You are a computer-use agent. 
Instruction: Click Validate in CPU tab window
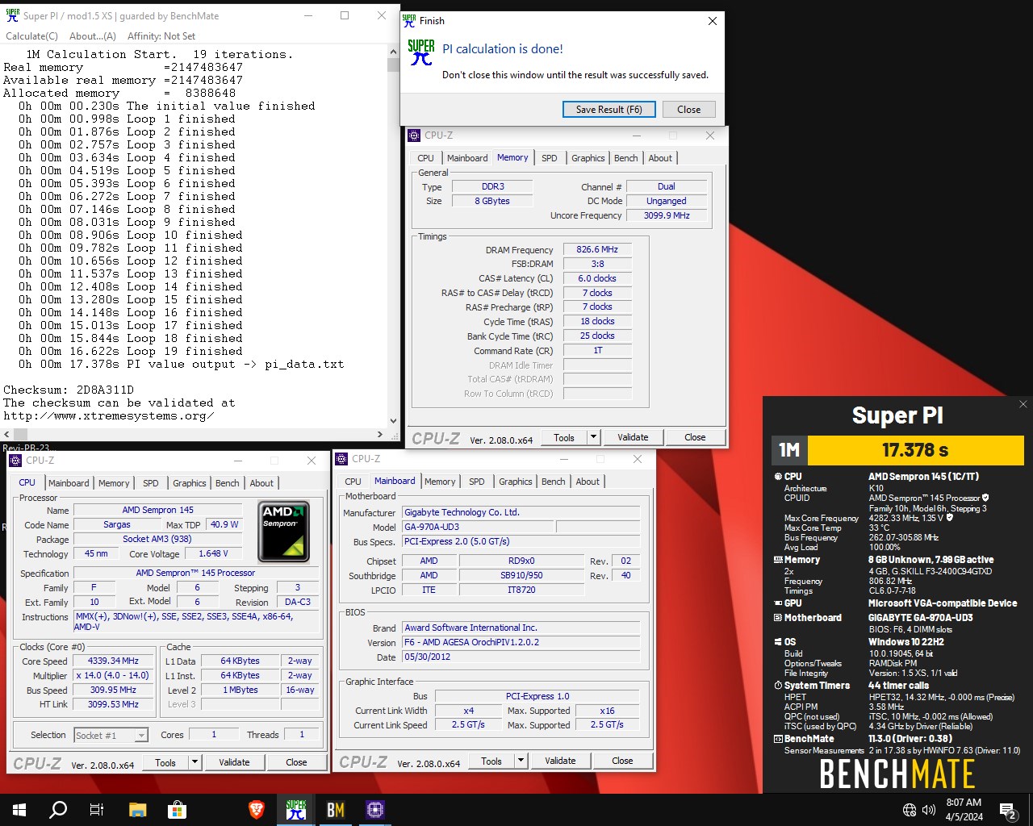pyautogui.click(x=234, y=762)
